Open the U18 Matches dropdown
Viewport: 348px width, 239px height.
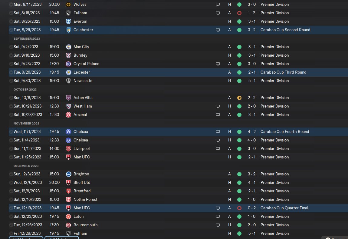[62, 238]
